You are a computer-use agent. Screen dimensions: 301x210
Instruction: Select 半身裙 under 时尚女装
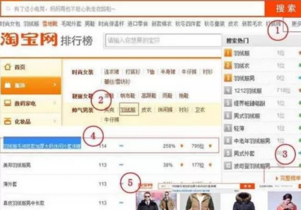point(168,72)
